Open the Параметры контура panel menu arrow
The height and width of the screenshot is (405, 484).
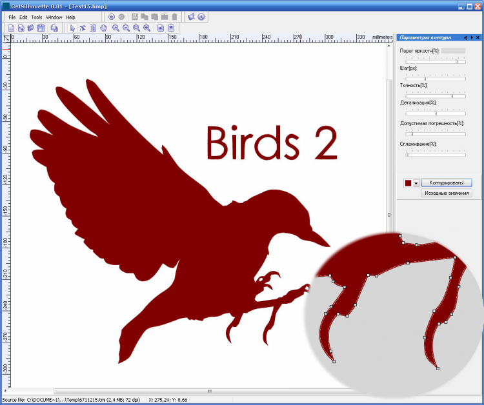click(472, 37)
